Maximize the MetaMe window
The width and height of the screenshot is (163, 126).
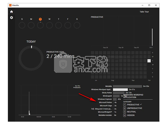pyautogui.click(x=149, y=5)
